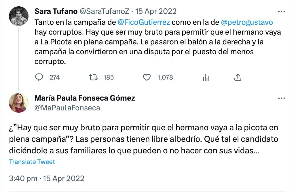
Task: Open tweet analytics via the bar chart icon
Action: [x=206, y=77]
